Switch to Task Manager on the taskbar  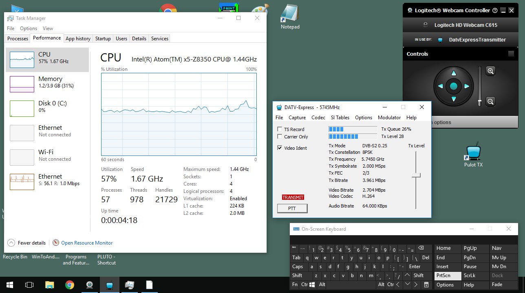tap(130, 285)
